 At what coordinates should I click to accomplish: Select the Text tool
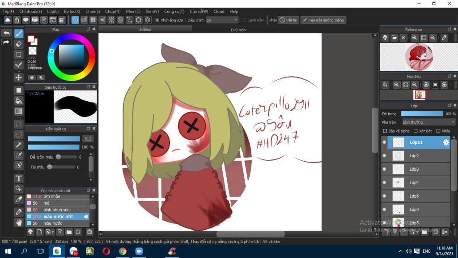pos(19,178)
